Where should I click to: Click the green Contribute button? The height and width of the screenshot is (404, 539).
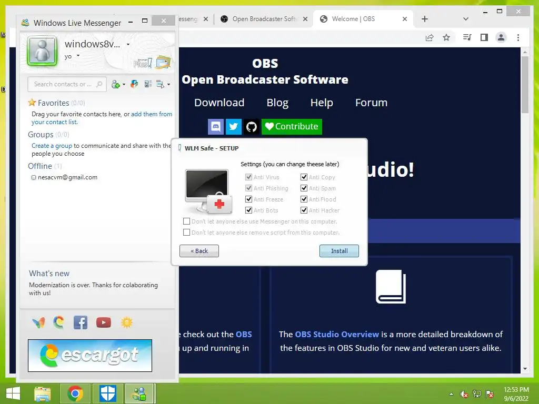[292, 126]
